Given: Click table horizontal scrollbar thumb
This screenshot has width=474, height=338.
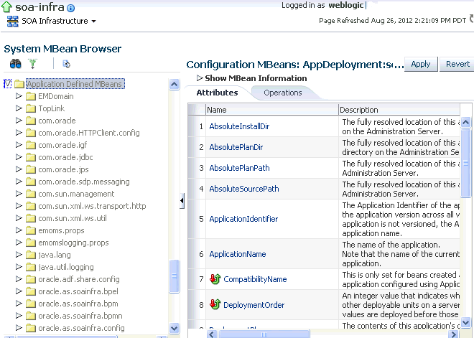Looking at the screenshot, I should (264, 334).
